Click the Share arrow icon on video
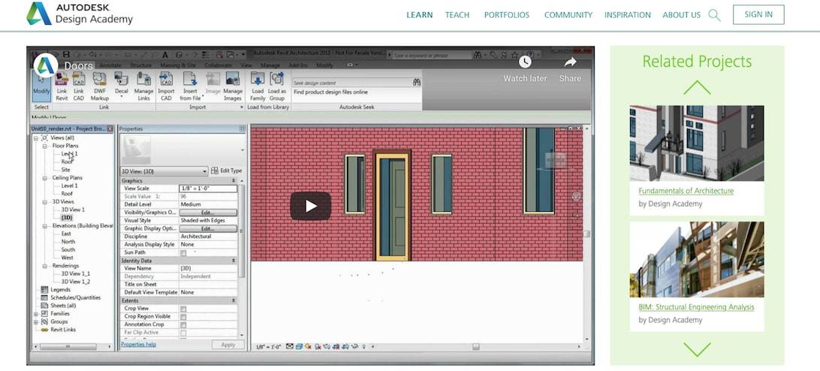This screenshot has height=371, width=820. (570, 62)
